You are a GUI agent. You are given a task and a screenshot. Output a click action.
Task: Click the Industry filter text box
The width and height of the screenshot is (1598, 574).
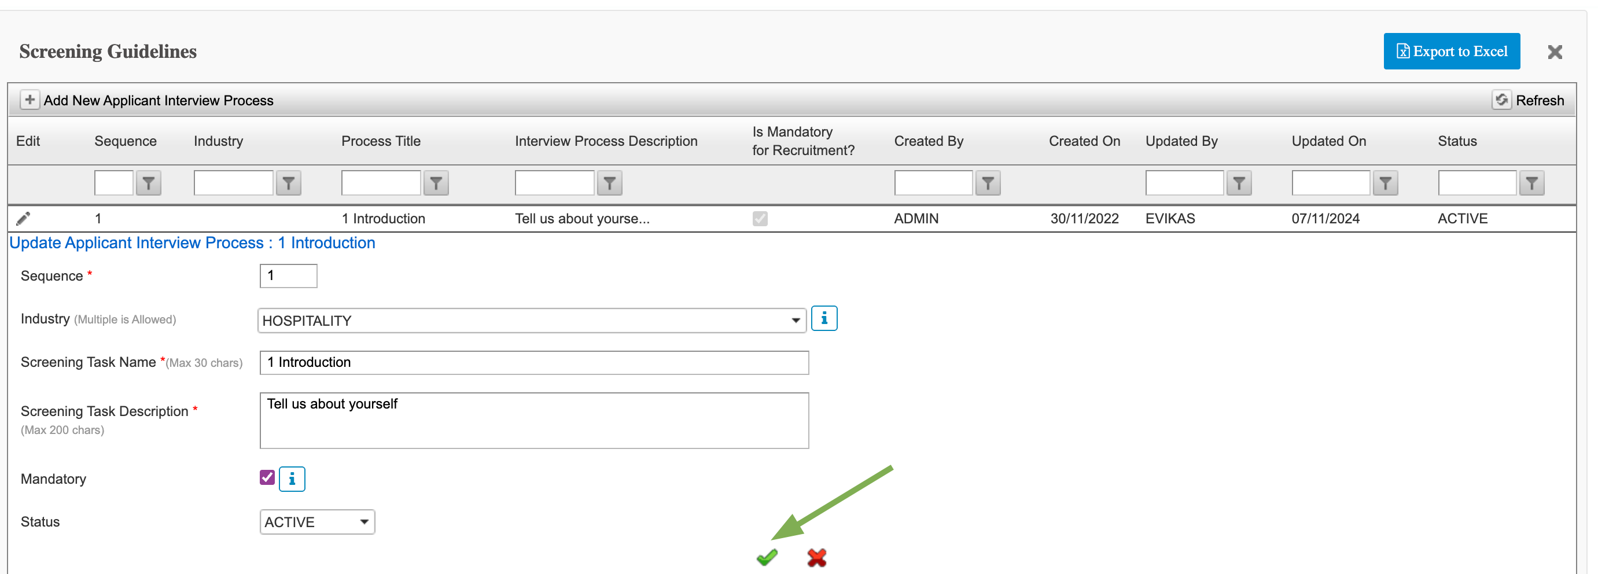(233, 183)
